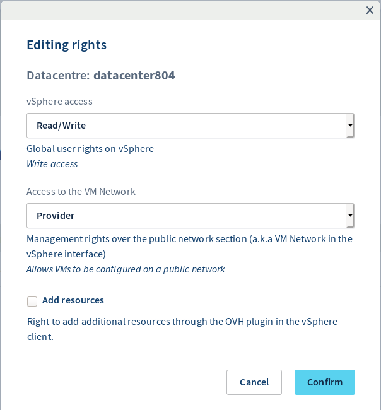This screenshot has height=410, width=381.
Task: Click the italic Allows VMs to be configured hint
Action: pyautogui.click(x=126, y=269)
